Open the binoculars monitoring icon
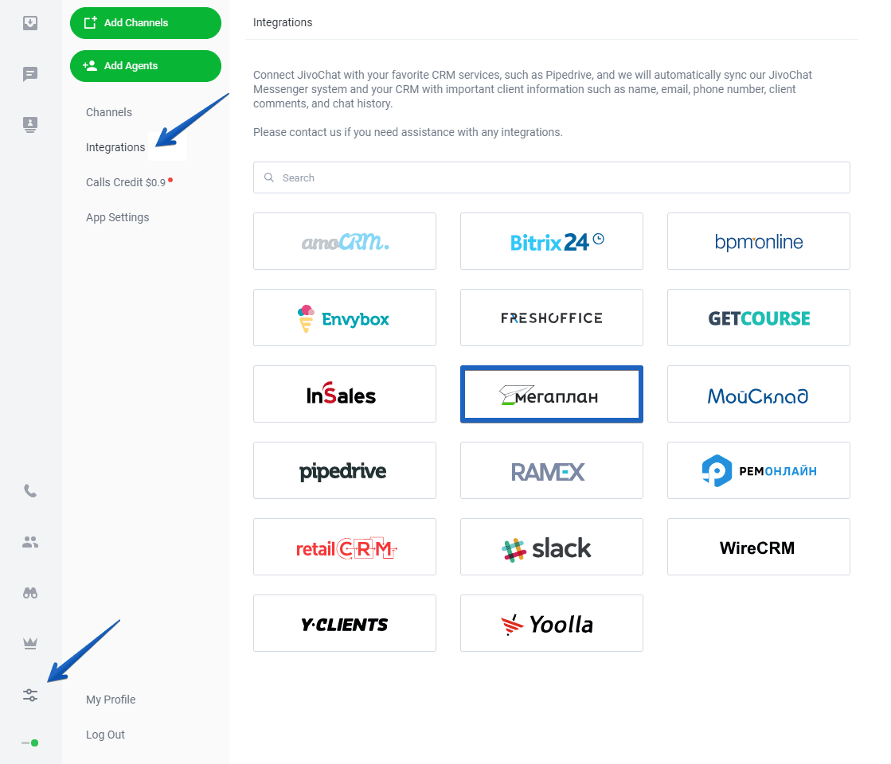Image resolution: width=891 pixels, height=764 pixels. (x=30, y=593)
